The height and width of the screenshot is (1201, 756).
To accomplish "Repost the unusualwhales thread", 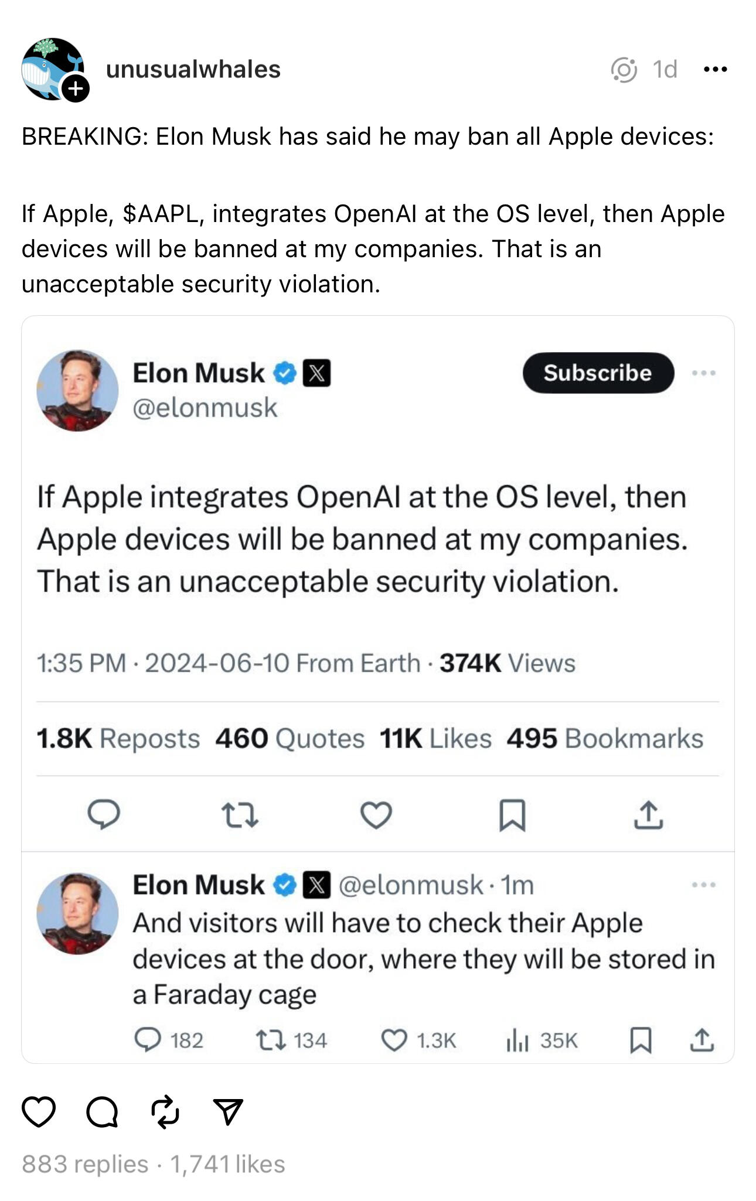I will [165, 1111].
